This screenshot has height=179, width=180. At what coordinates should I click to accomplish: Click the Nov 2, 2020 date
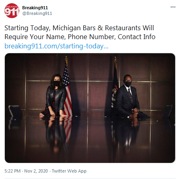(36, 171)
